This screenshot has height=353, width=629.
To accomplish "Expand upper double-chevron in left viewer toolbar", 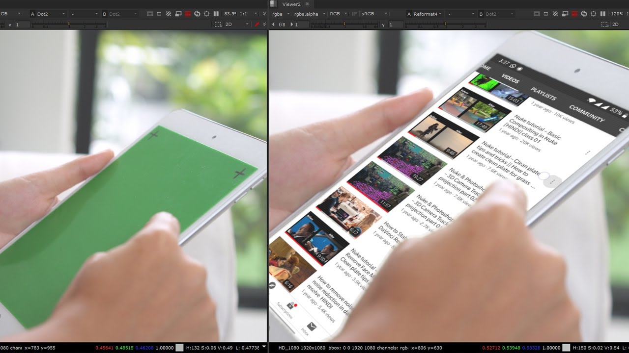I will pyautogui.click(x=264, y=14).
